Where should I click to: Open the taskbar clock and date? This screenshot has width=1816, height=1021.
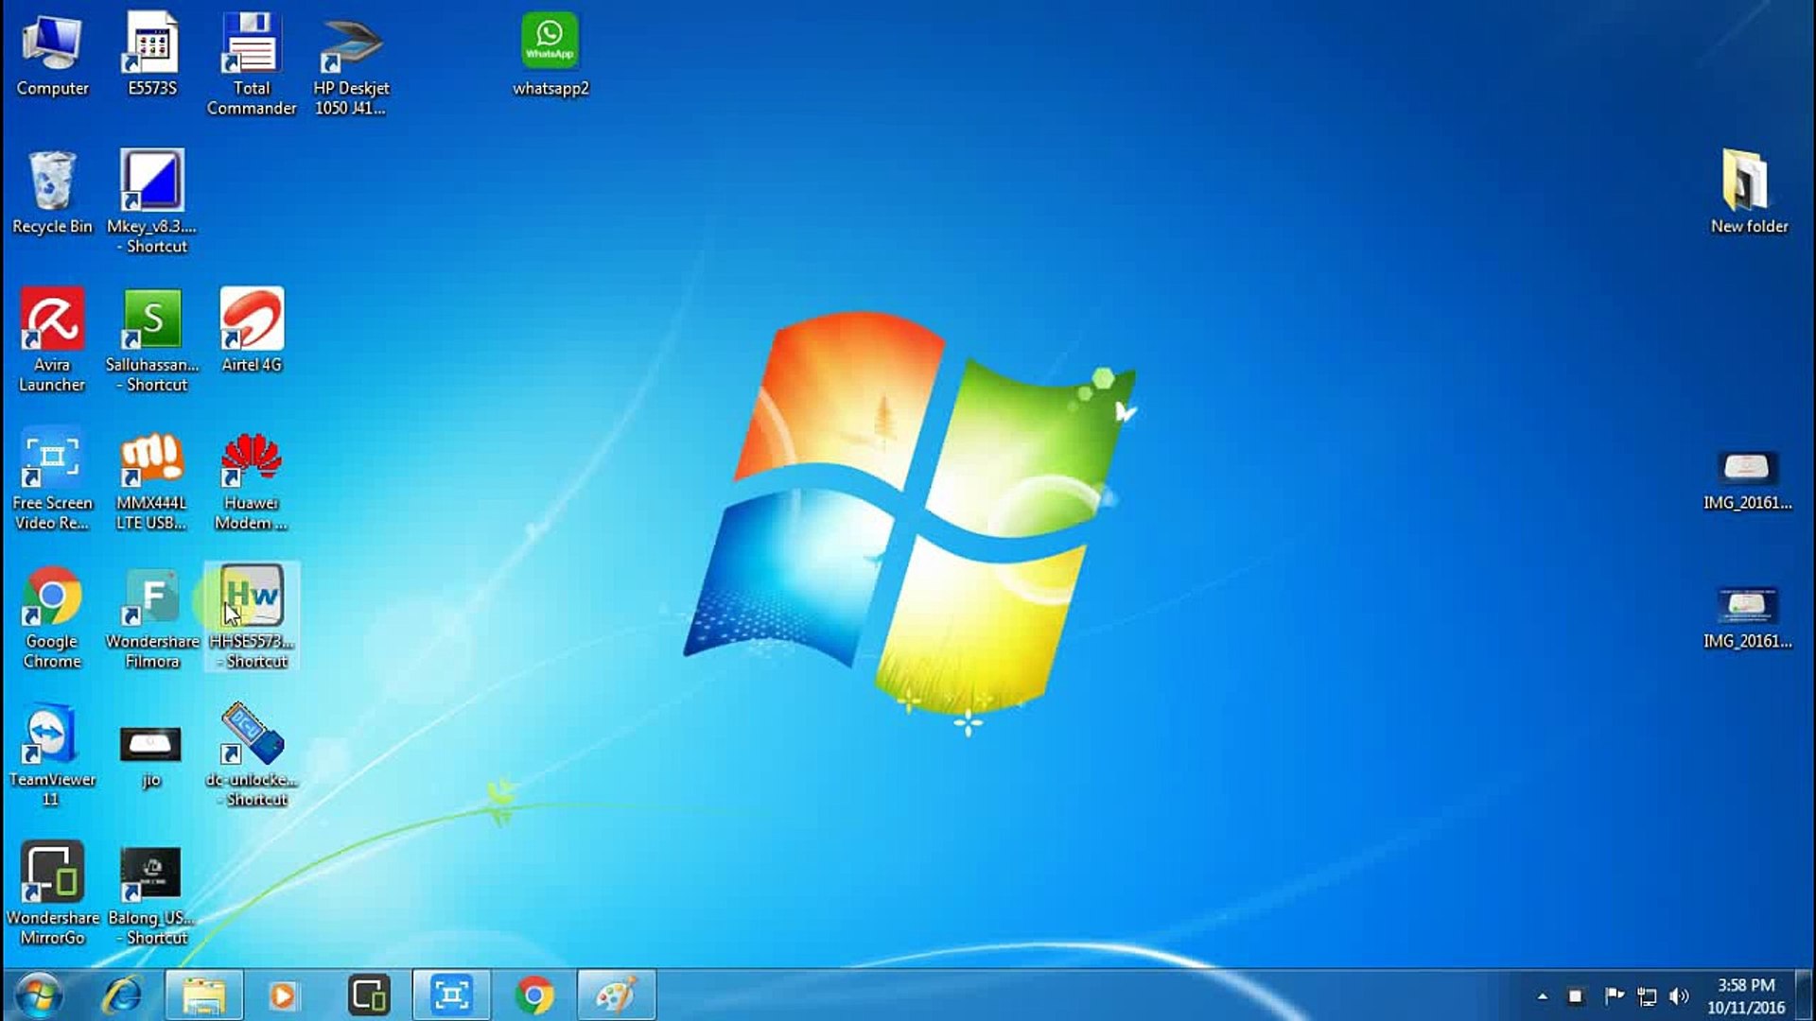click(1746, 996)
